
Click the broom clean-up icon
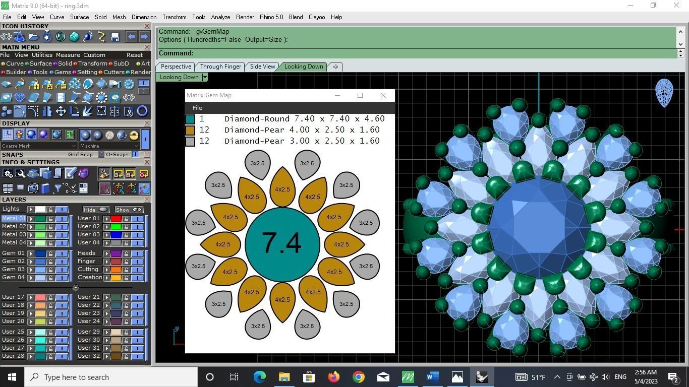(104, 174)
